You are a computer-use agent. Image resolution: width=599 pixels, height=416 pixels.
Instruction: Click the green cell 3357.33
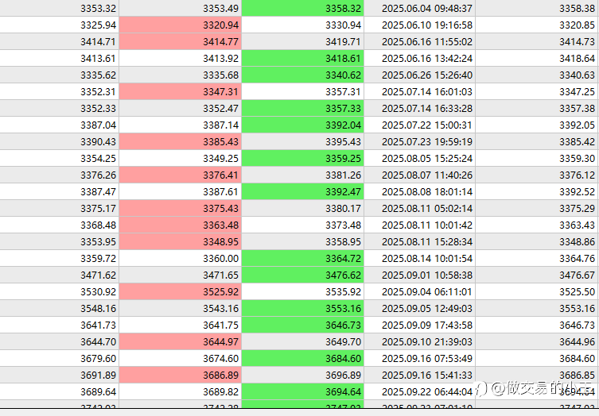coord(302,108)
